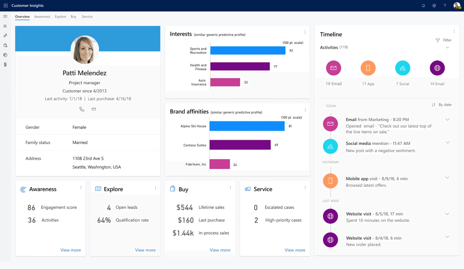Click Email from Marketing timeline marker icon
This screenshot has width=464, height=269.
click(330, 124)
